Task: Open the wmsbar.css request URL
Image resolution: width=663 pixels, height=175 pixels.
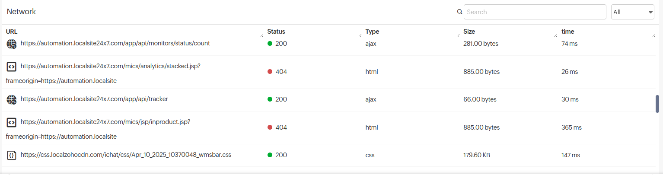Action: pyautogui.click(x=126, y=155)
